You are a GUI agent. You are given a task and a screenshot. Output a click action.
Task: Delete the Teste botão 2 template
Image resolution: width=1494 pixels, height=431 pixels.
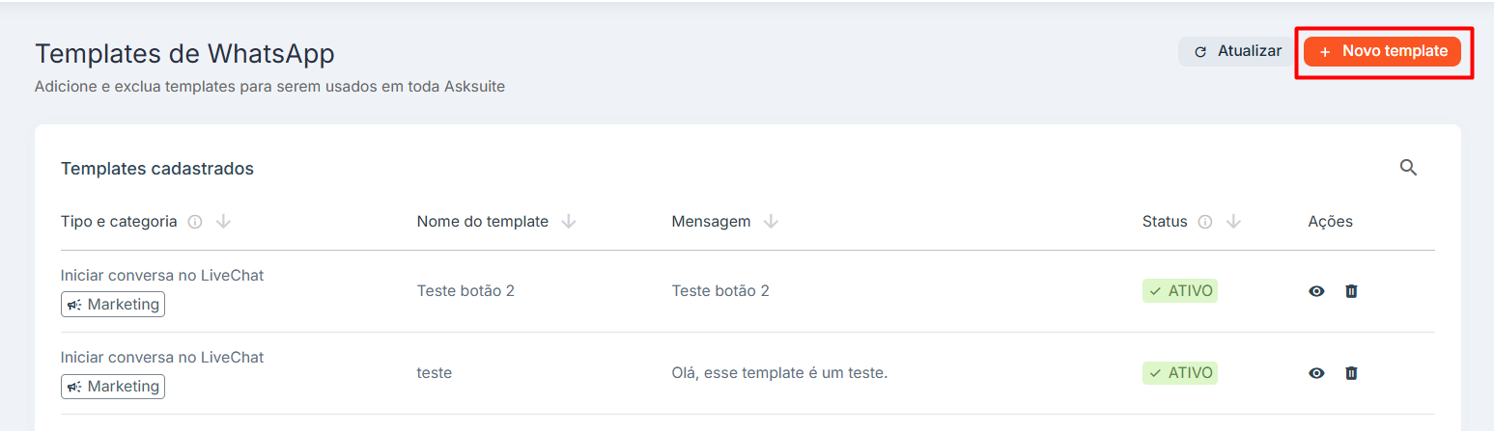tap(1351, 291)
